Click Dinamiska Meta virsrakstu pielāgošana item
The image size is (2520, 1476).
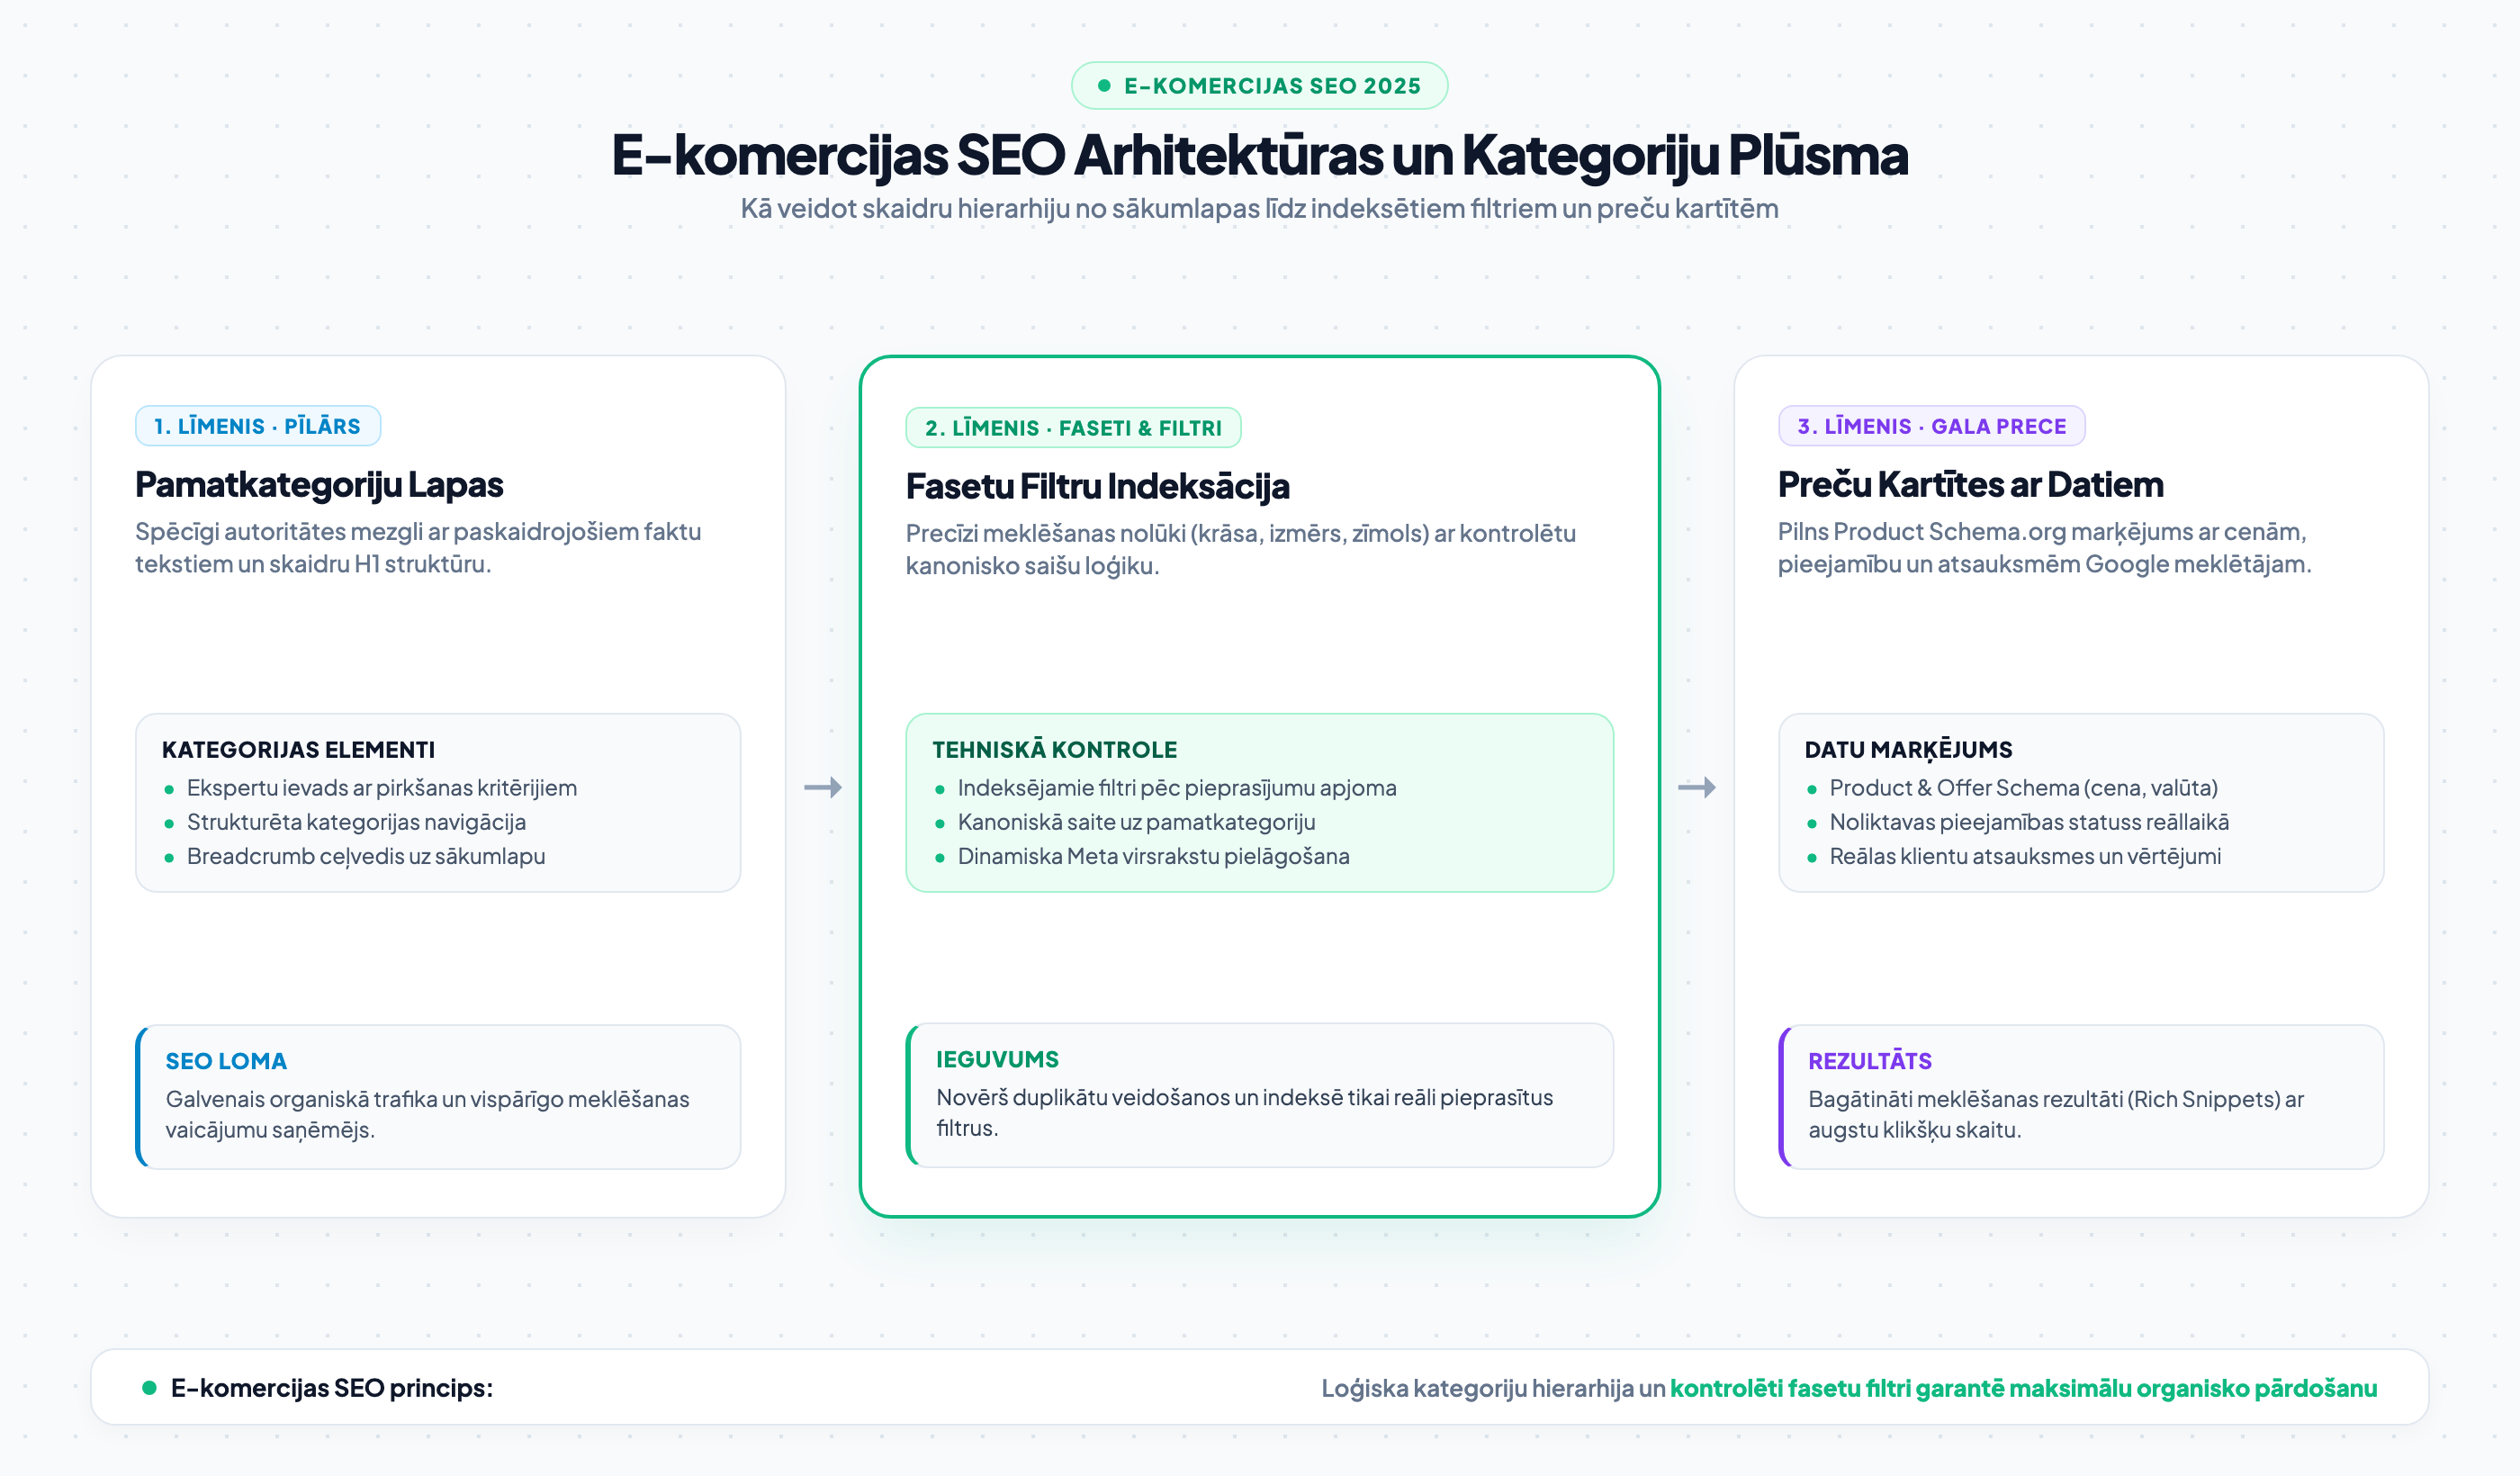click(x=1154, y=857)
